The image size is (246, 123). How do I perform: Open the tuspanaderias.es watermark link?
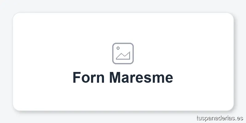[x=220, y=118]
